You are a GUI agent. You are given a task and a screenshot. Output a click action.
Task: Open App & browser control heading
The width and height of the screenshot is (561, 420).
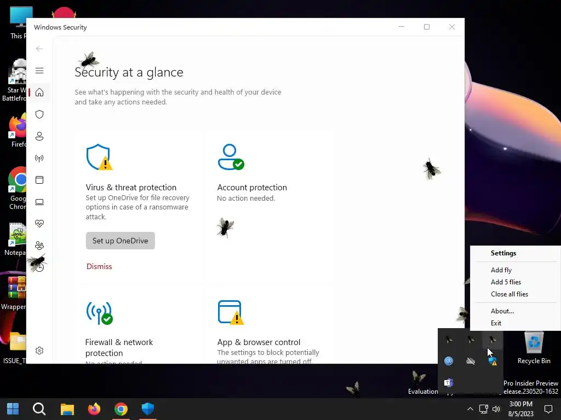[x=259, y=342]
